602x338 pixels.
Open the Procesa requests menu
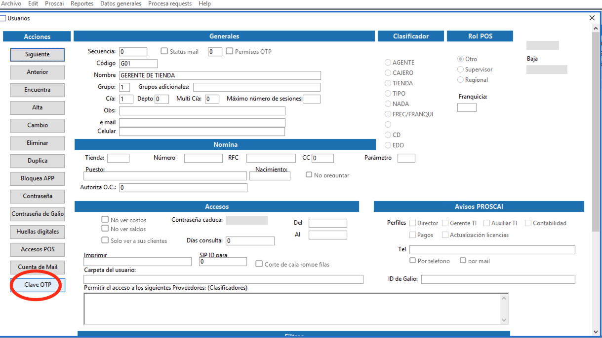coord(170,3)
